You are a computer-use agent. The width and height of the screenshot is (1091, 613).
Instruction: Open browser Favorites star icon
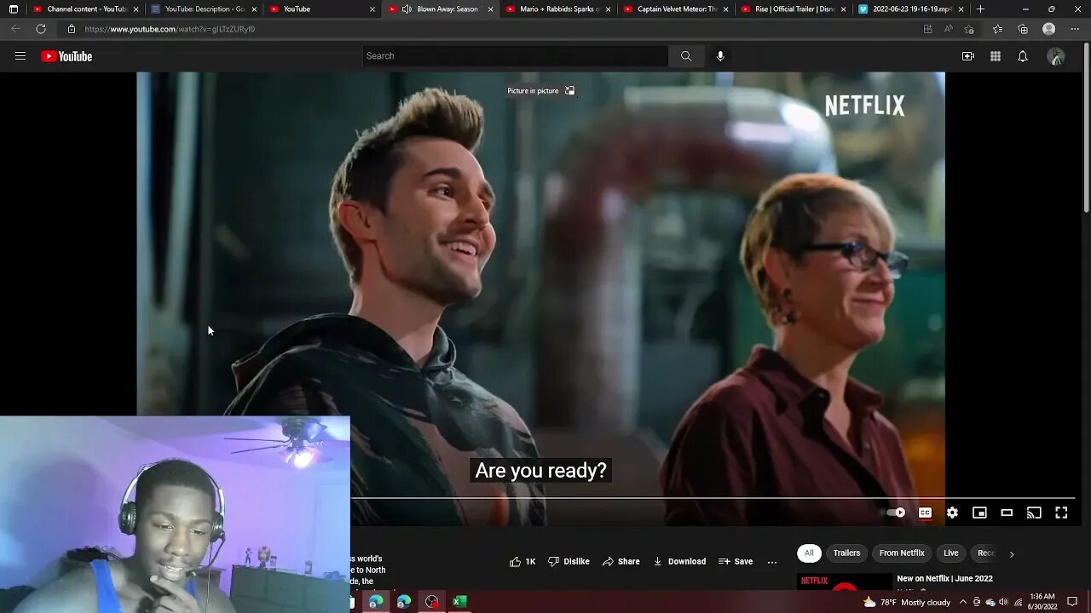coord(997,29)
